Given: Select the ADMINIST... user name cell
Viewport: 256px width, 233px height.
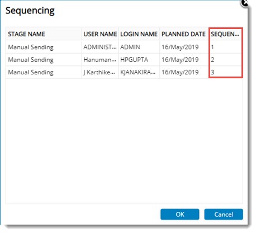Looking at the screenshot, I should click(100, 47).
